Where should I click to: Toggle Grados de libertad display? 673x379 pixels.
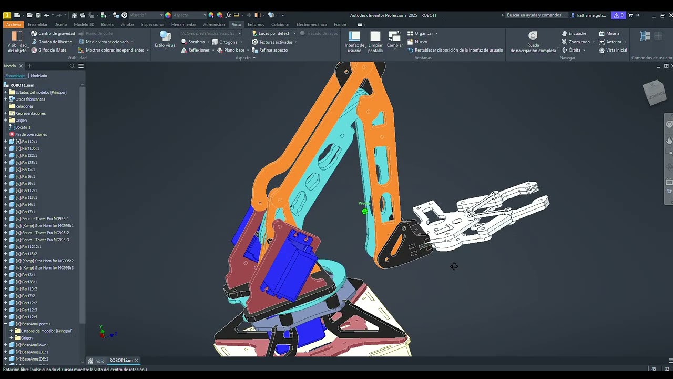pyautogui.click(x=52, y=42)
